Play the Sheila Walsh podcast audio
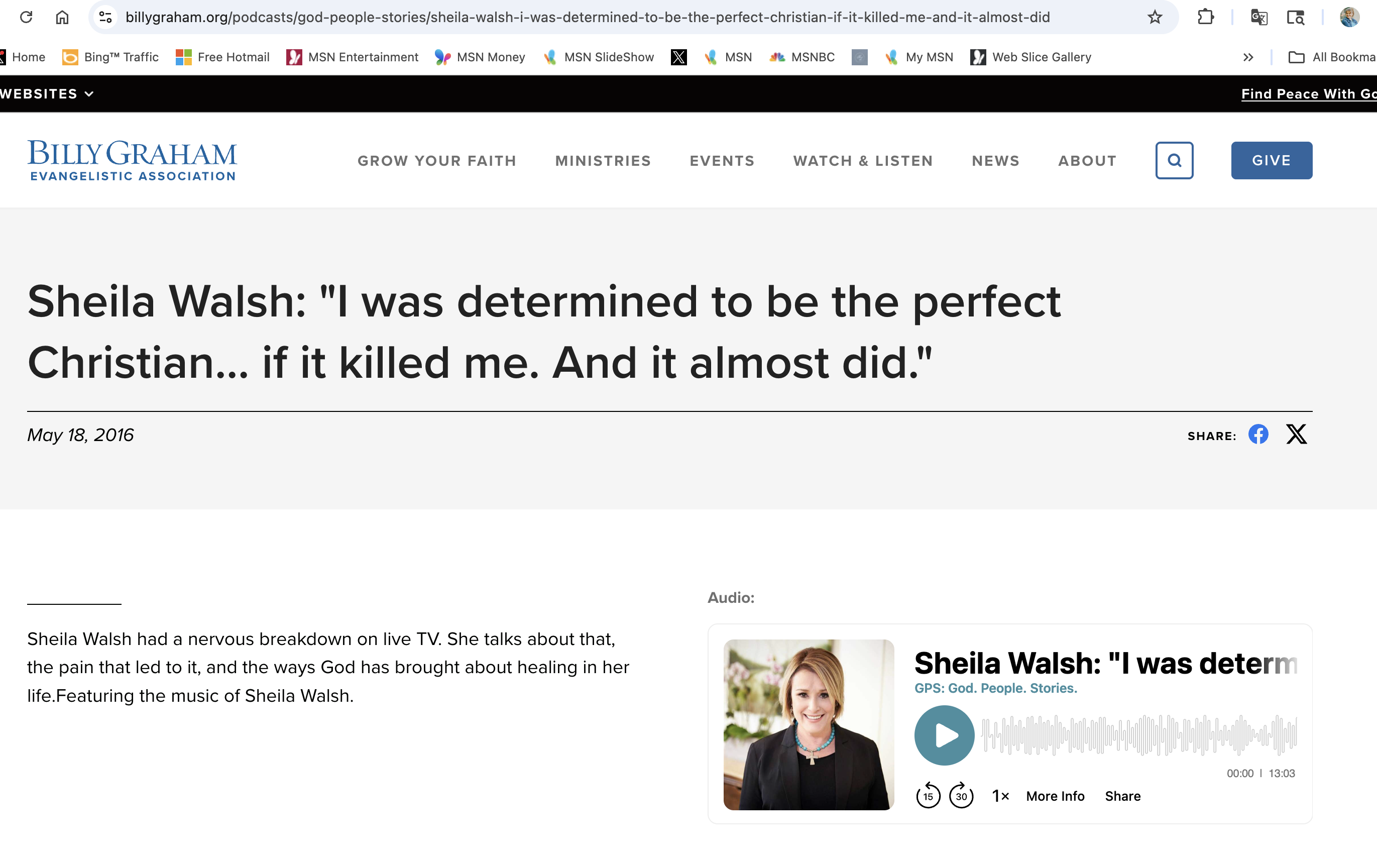Screen dimensions: 1377x857 tap(944, 735)
